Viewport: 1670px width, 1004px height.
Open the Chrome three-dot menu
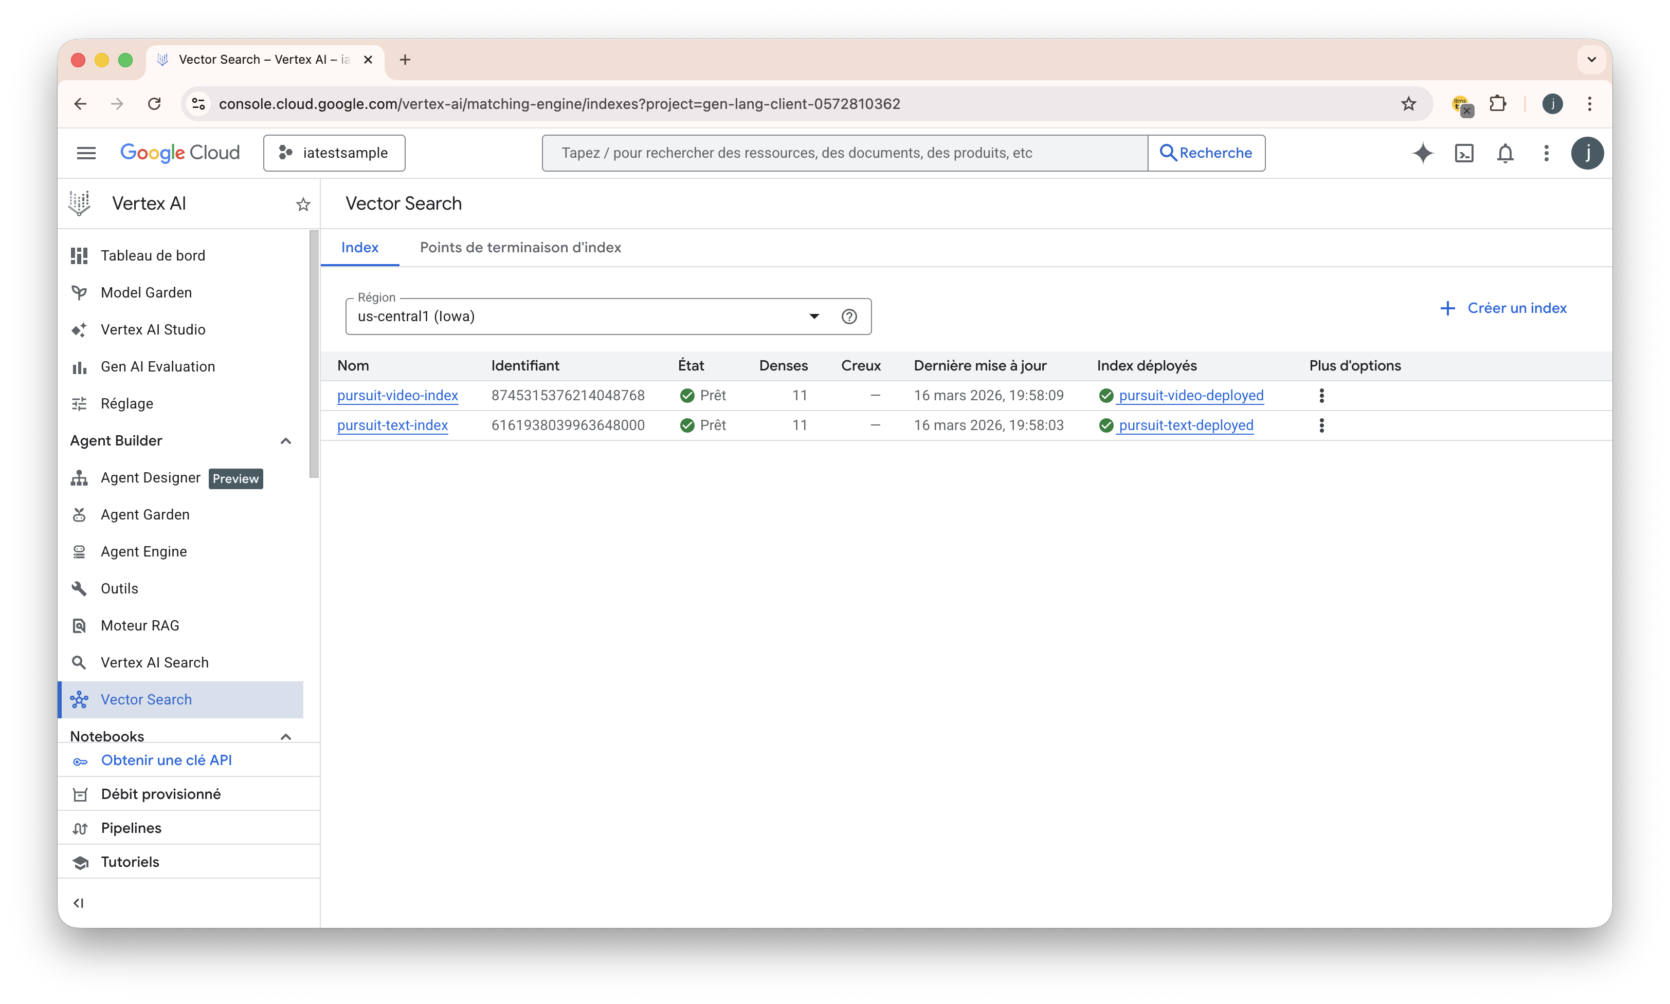coord(1589,103)
